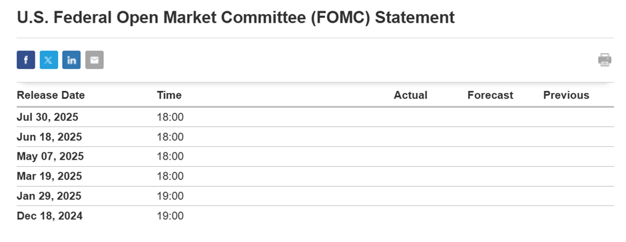Click the Actual column header

click(410, 95)
